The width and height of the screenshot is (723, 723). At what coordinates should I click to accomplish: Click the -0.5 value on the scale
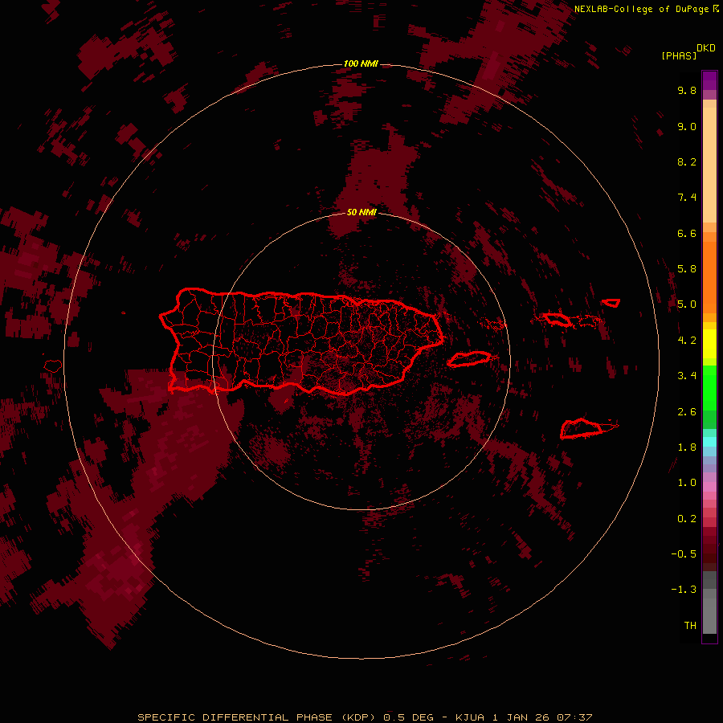coord(684,553)
